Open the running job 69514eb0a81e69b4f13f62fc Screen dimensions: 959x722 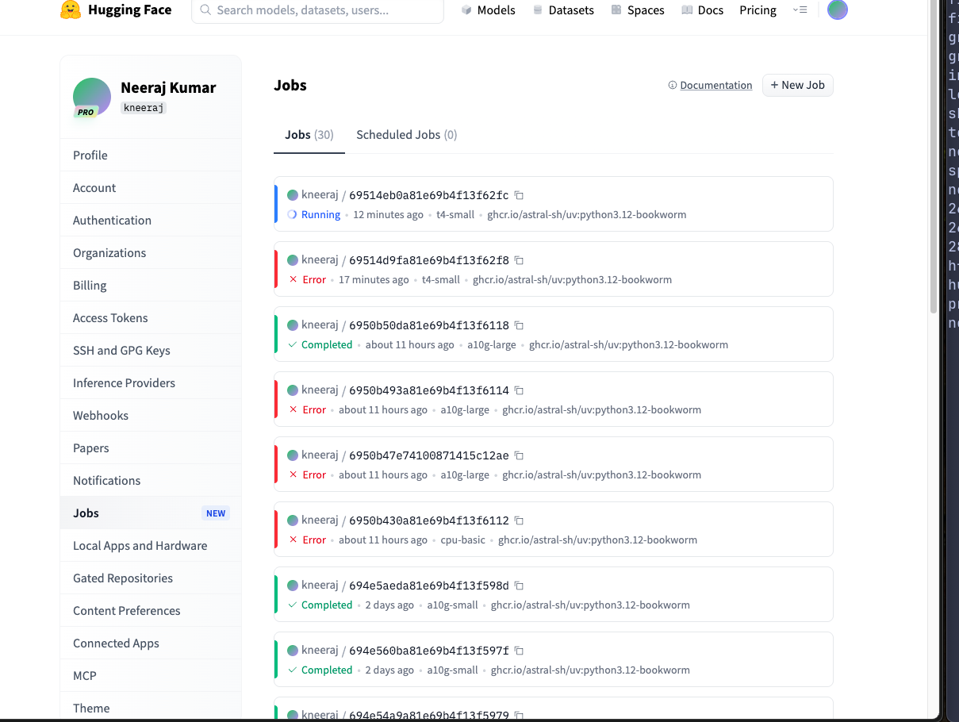[428, 195]
